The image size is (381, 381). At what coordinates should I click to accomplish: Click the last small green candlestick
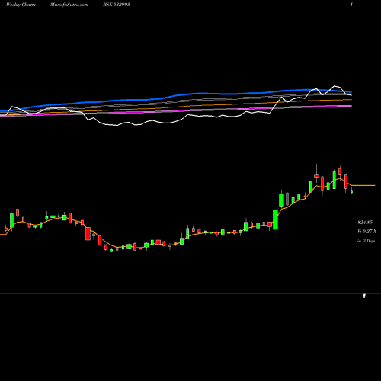tap(351, 191)
